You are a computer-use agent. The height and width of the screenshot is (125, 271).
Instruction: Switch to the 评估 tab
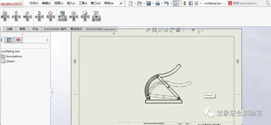coord(35,29)
